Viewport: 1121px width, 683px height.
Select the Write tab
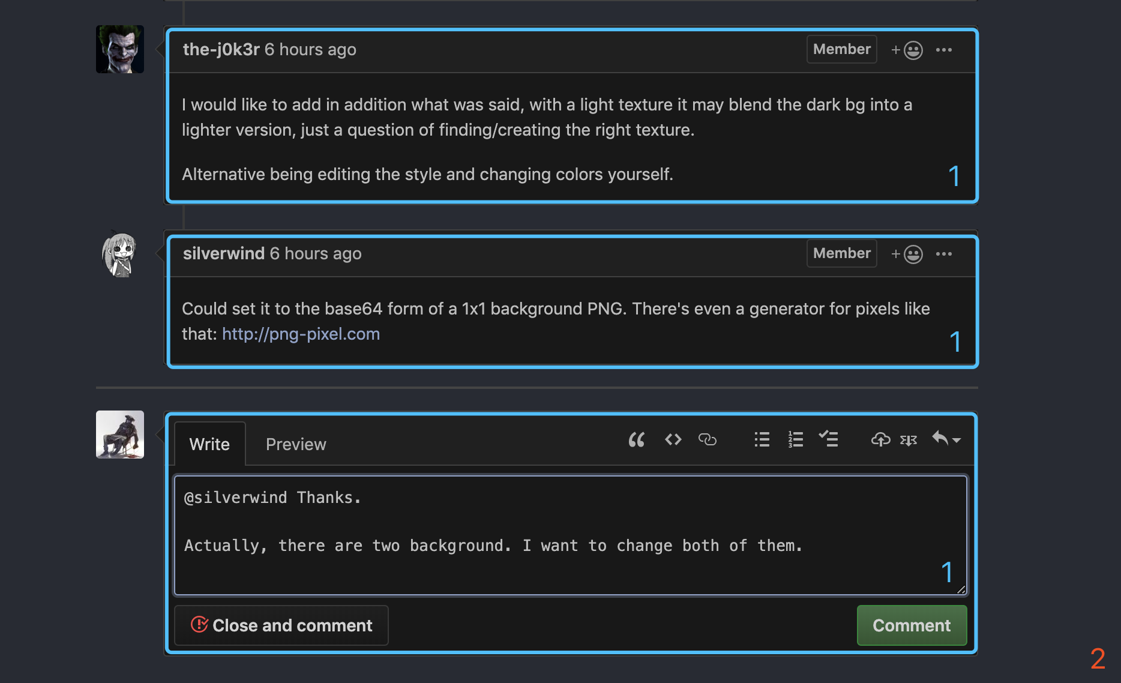click(209, 444)
